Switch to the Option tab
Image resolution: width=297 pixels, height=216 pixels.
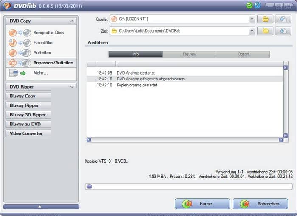click(243, 54)
